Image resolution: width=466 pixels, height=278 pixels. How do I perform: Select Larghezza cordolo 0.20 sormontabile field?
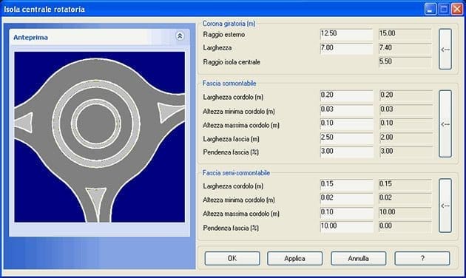[347, 95]
